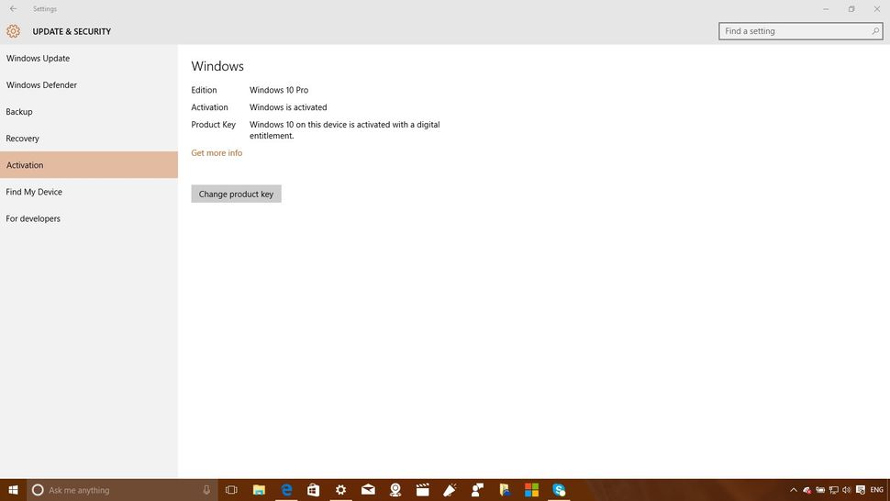Click the Change product key button
This screenshot has width=890, height=501.
[236, 194]
